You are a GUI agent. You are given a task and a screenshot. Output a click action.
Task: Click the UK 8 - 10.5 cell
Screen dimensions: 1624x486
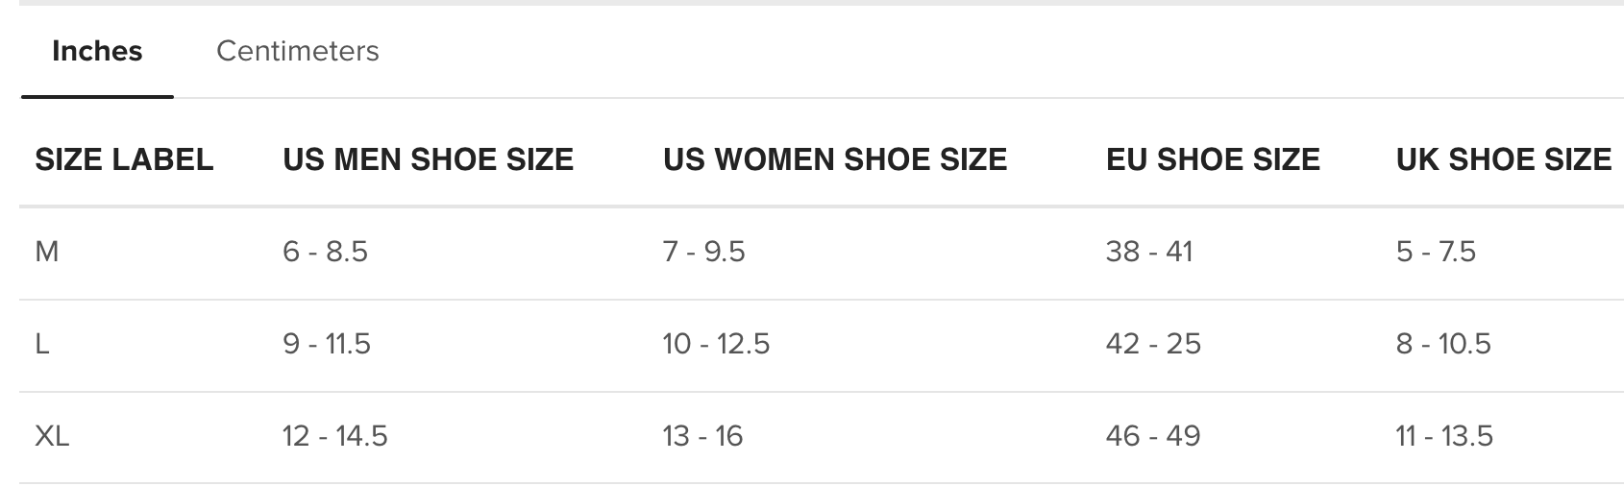1443,344
